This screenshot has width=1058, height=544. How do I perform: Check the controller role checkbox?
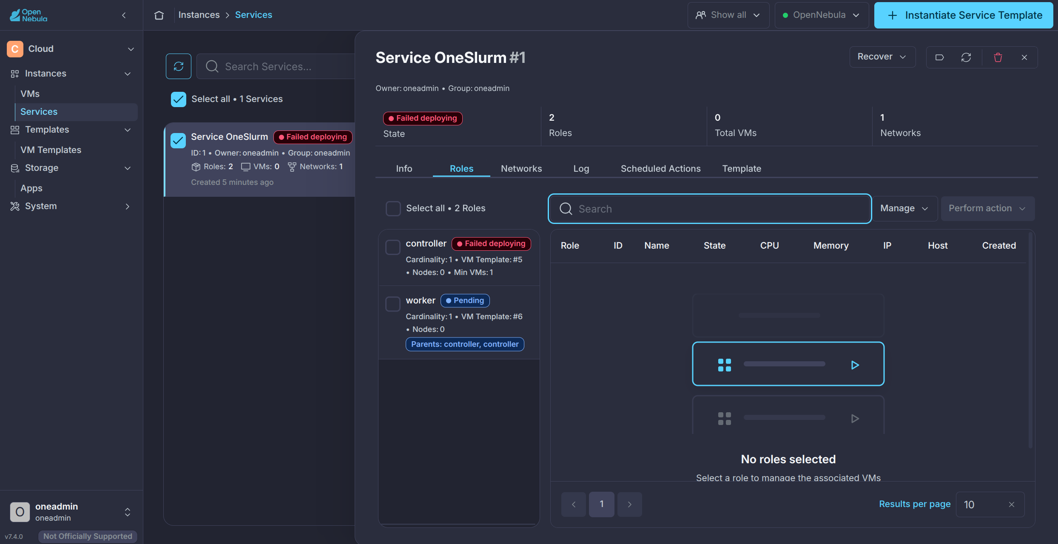pyautogui.click(x=393, y=247)
